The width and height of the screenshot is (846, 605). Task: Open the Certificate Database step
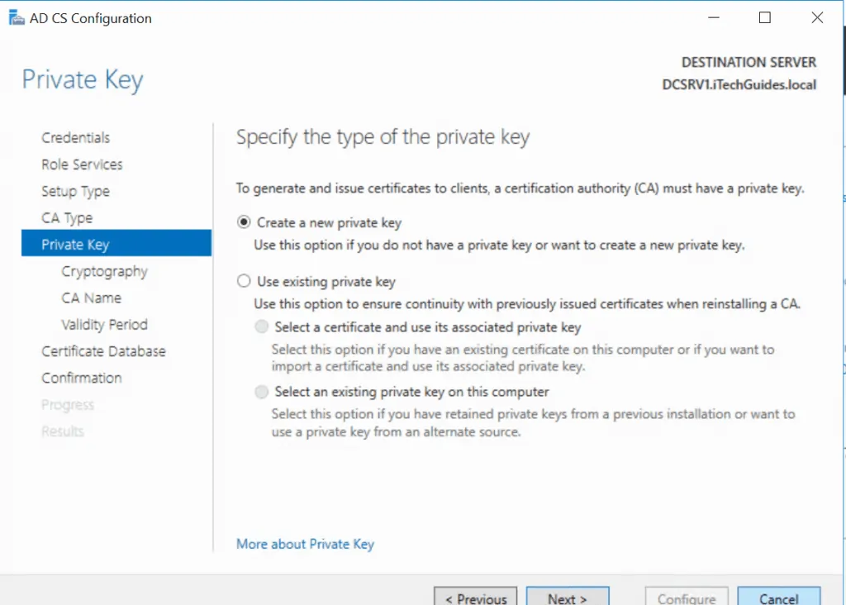pos(103,350)
